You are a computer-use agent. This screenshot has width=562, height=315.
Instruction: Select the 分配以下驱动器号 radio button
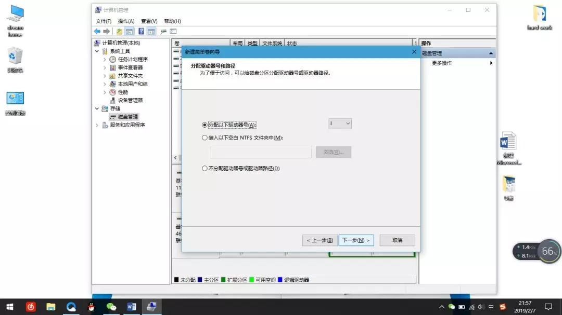pos(205,125)
